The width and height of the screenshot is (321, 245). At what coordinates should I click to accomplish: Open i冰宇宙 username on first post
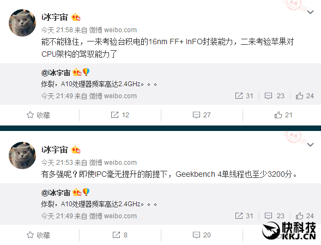[54, 17]
